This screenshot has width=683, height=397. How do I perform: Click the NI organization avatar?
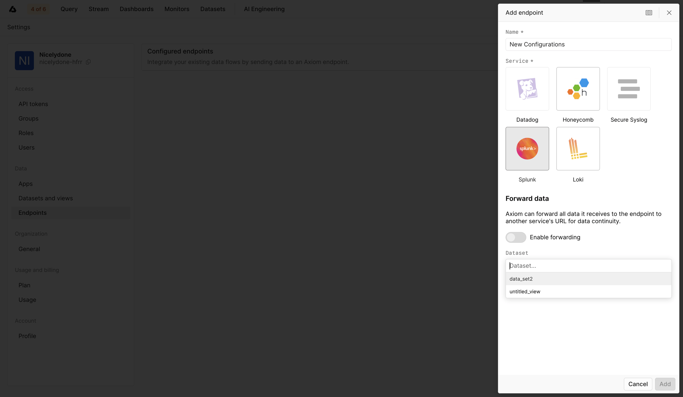pos(24,61)
